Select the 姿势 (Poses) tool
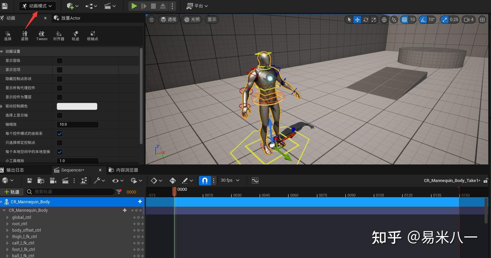 pos(25,35)
